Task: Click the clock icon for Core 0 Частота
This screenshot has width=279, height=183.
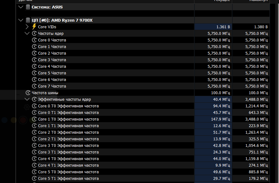Action: [x=34, y=40]
